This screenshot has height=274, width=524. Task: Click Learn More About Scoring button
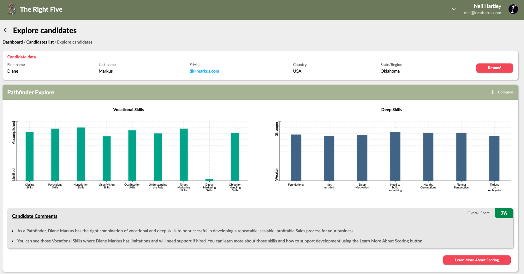pos(477,260)
